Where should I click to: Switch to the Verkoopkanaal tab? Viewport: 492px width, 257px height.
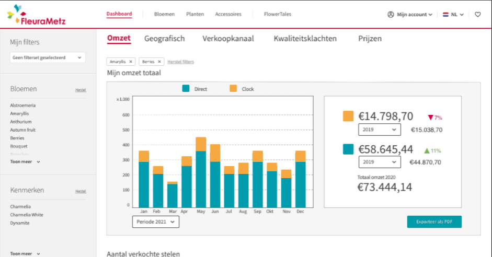tap(228, 39)
